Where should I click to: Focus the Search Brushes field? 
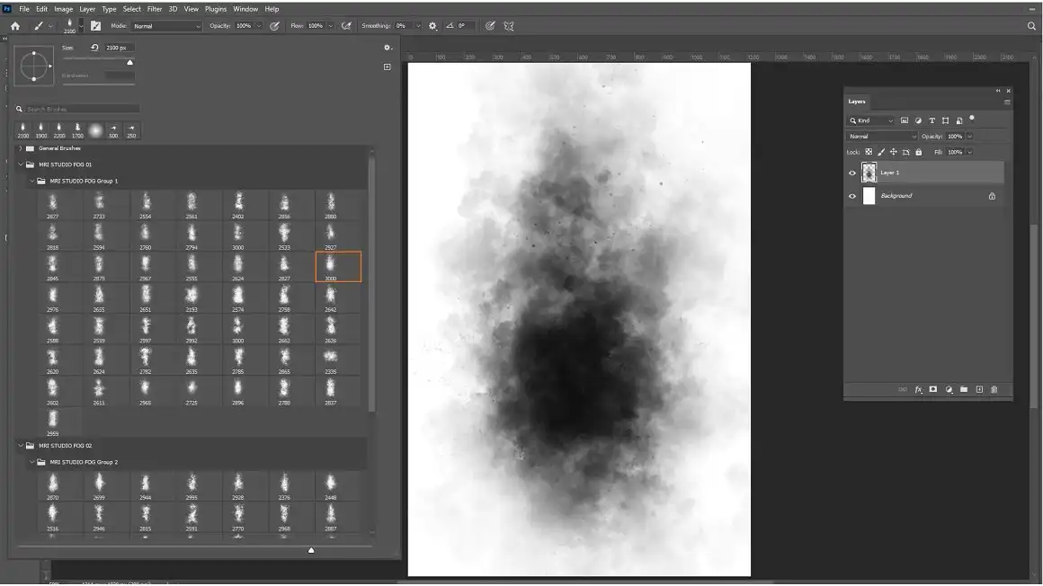[x=82, y=109]
